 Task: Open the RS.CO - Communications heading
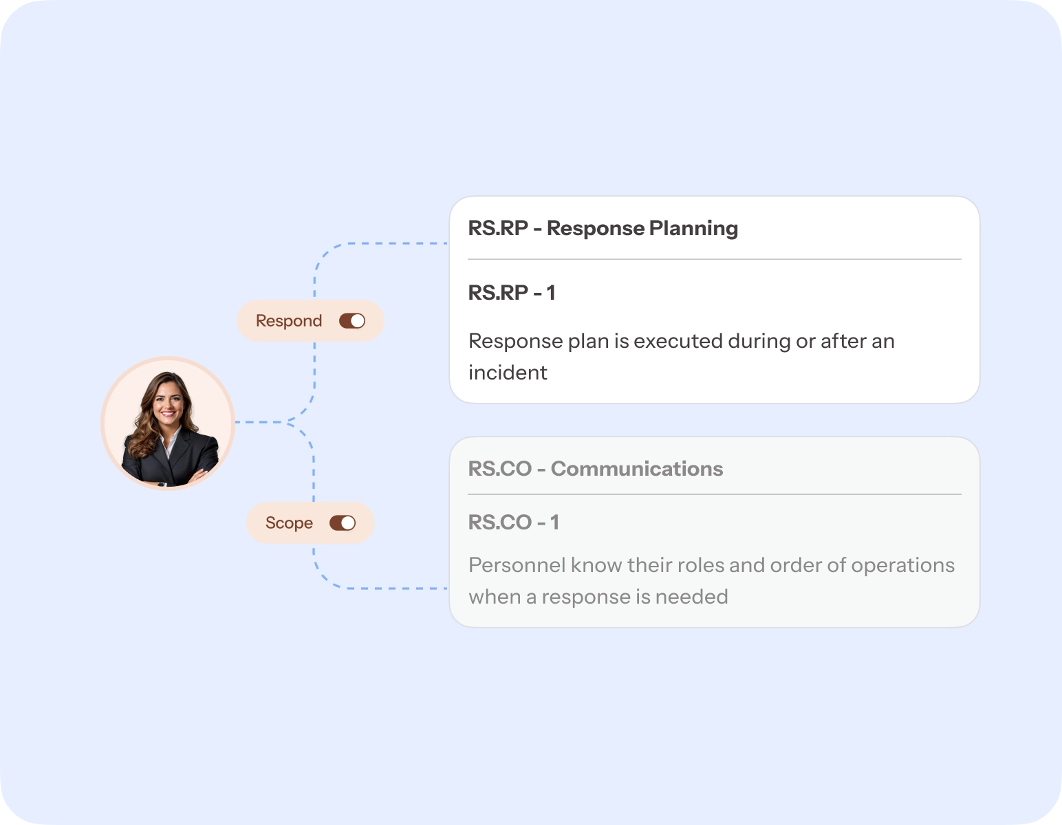[596, 468]
